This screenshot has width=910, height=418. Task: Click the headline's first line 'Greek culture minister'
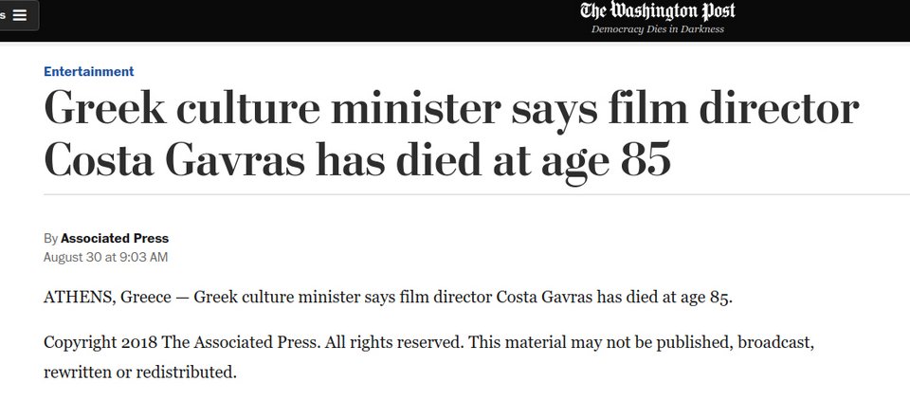tap(272, 109)
